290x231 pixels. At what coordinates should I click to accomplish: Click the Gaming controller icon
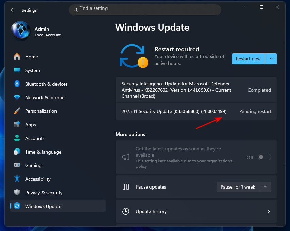(x=17, y=165)
